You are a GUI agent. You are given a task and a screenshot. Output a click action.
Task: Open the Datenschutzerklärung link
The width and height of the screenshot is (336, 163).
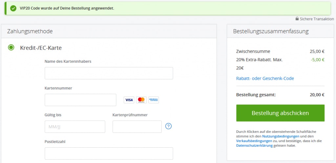(x=254, y=146)
